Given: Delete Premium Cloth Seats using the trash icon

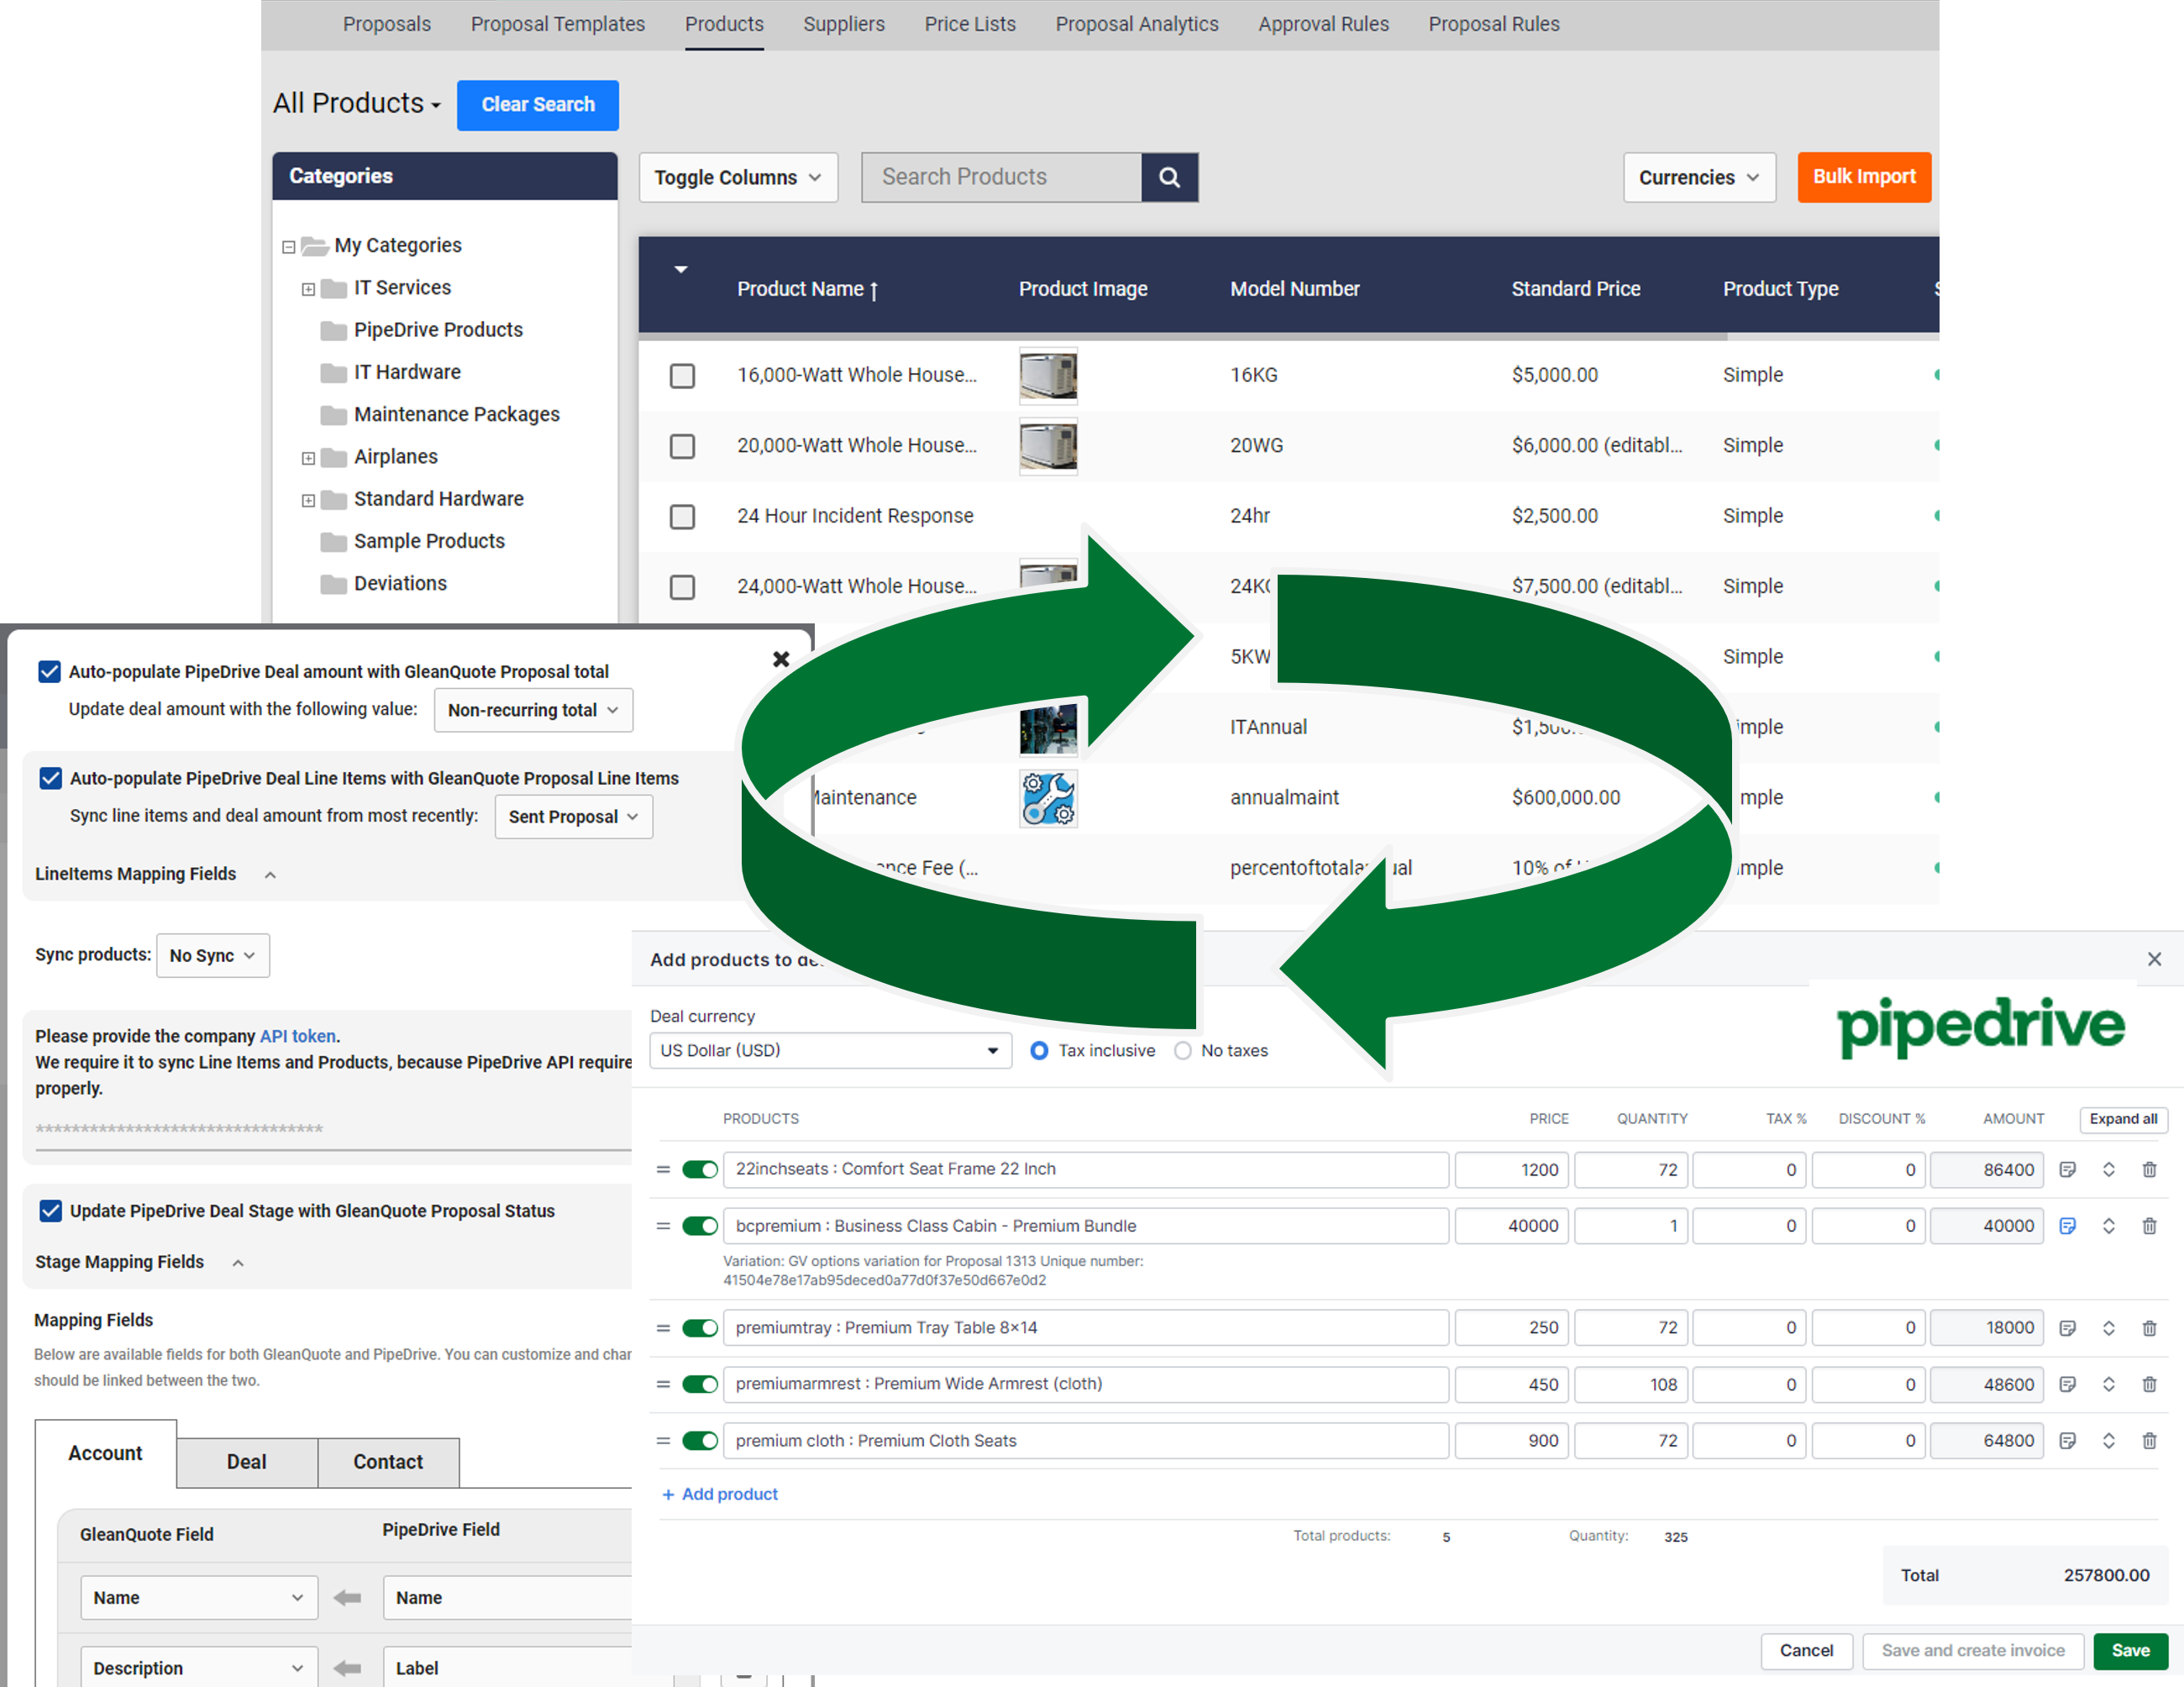Looking at the screenshot, I should point(2150,1440).
